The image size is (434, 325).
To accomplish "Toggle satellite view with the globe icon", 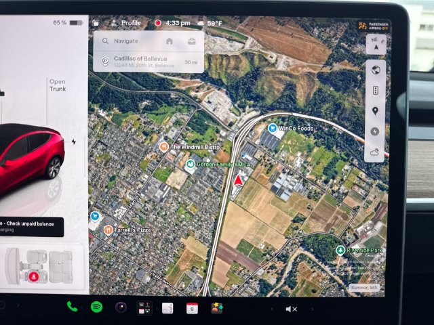I will (376, 70).
